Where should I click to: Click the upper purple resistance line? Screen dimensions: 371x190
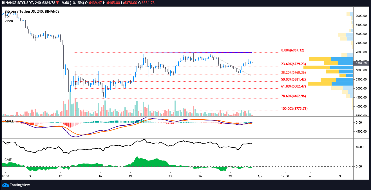158,53
